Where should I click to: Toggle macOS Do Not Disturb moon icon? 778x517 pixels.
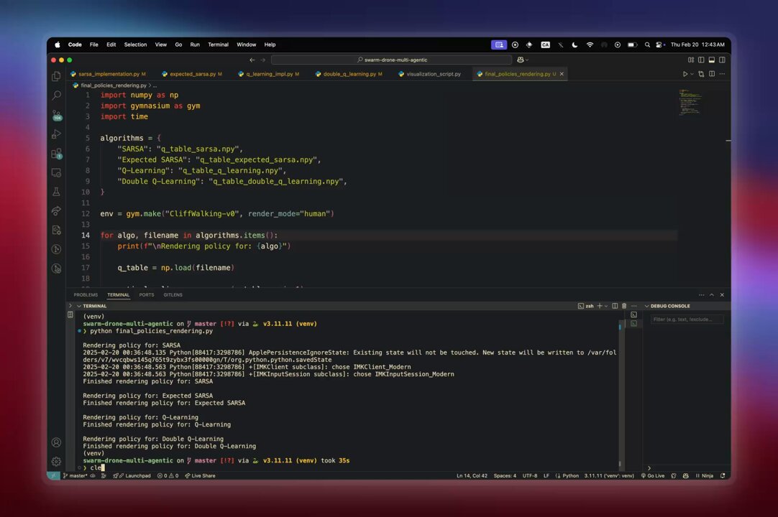pyautogui.click(x=575, y=45)
